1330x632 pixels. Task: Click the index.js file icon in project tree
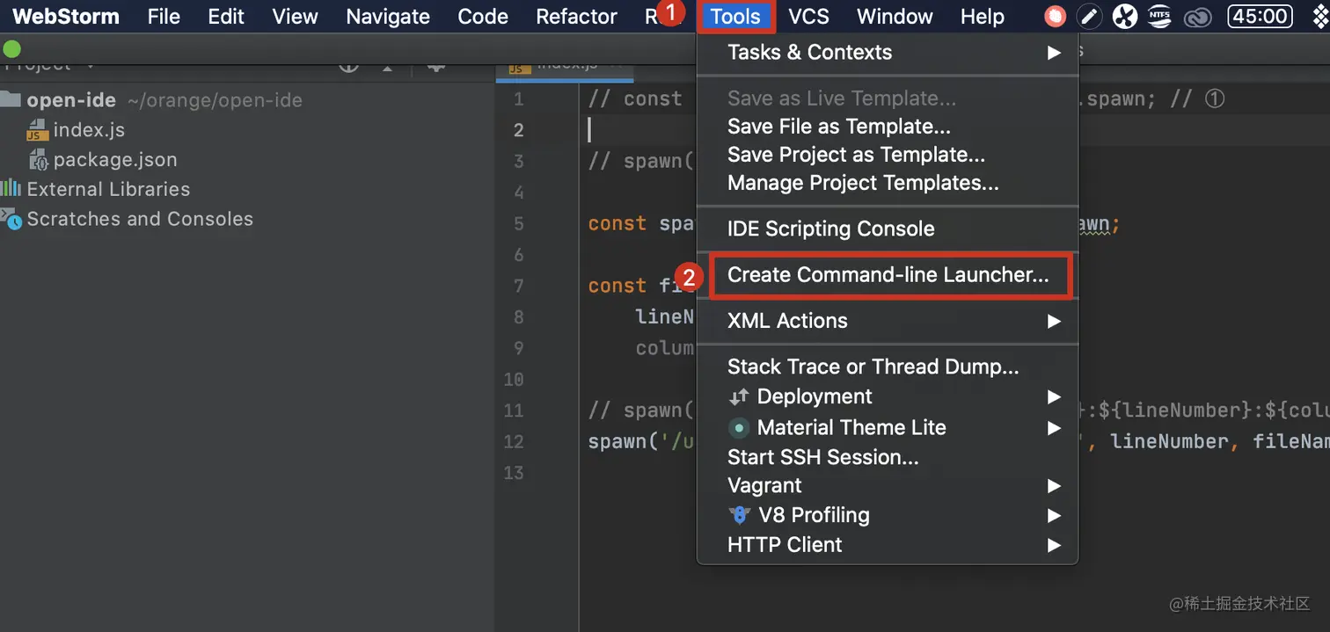[36, 130]
